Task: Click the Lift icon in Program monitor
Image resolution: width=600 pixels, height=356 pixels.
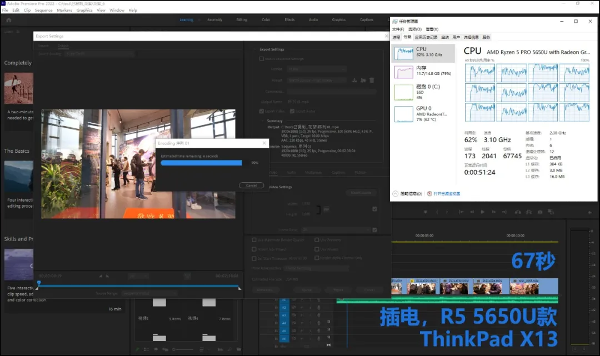Action: pos(518,212)
